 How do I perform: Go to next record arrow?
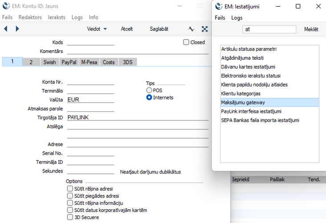[17, 29]
